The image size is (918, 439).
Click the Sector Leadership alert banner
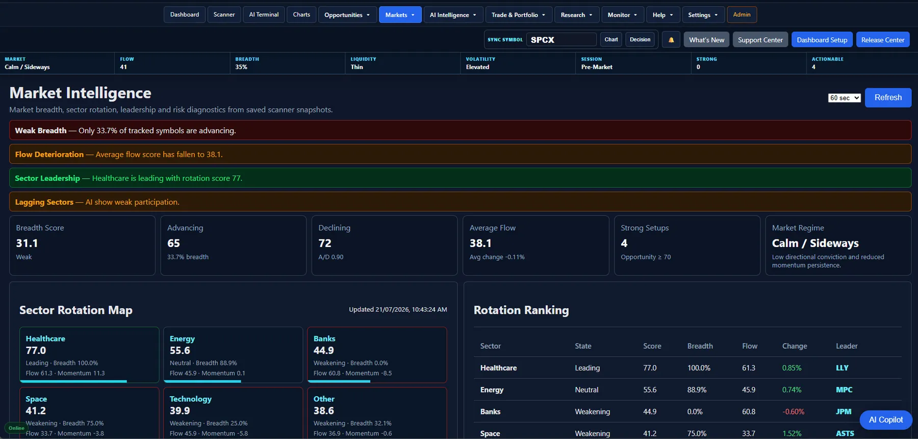coord(460,178)
